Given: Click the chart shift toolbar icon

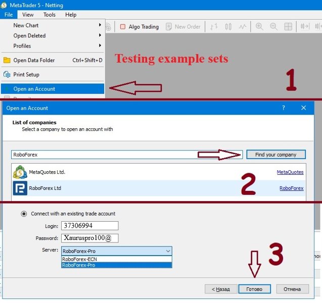Looking at the screenshot, I should coord(305,26).
